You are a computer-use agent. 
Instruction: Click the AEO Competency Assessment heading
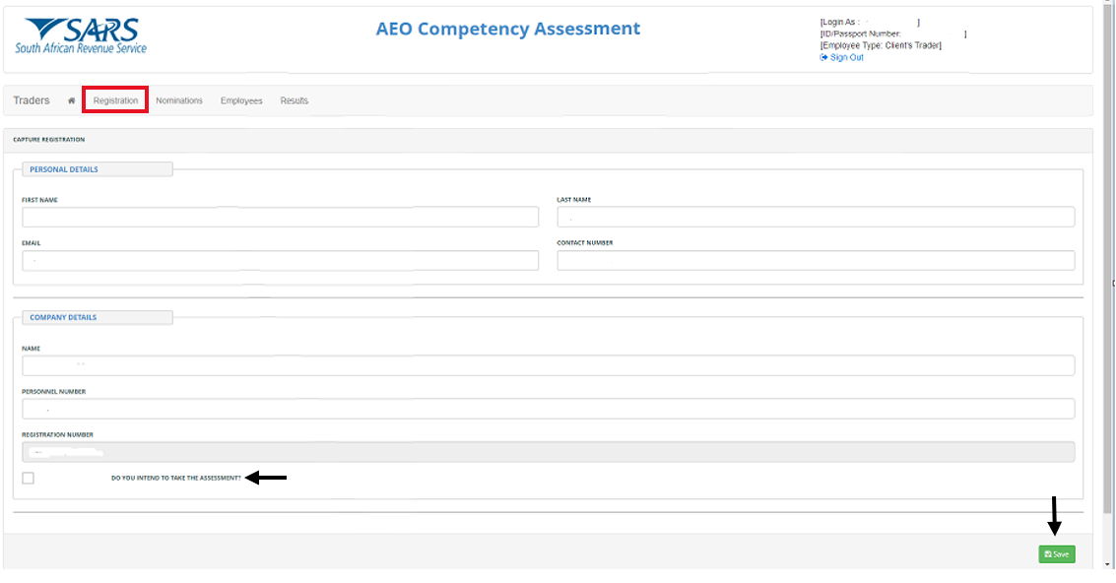[x=507, y=29]
